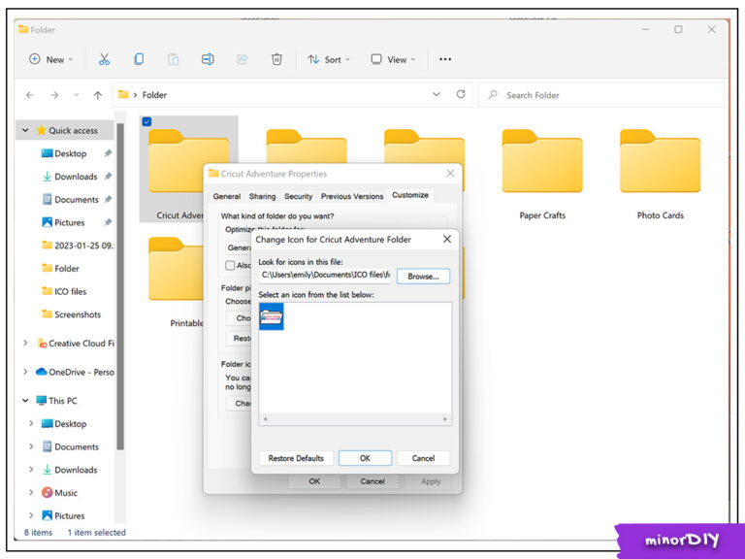
Task: Switch to the Security tab
Action: [x=299, y=196]
